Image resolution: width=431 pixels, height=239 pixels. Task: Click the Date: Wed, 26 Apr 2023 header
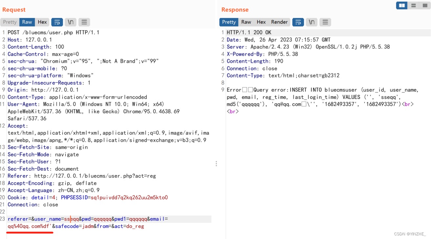[x=279, y=40]
